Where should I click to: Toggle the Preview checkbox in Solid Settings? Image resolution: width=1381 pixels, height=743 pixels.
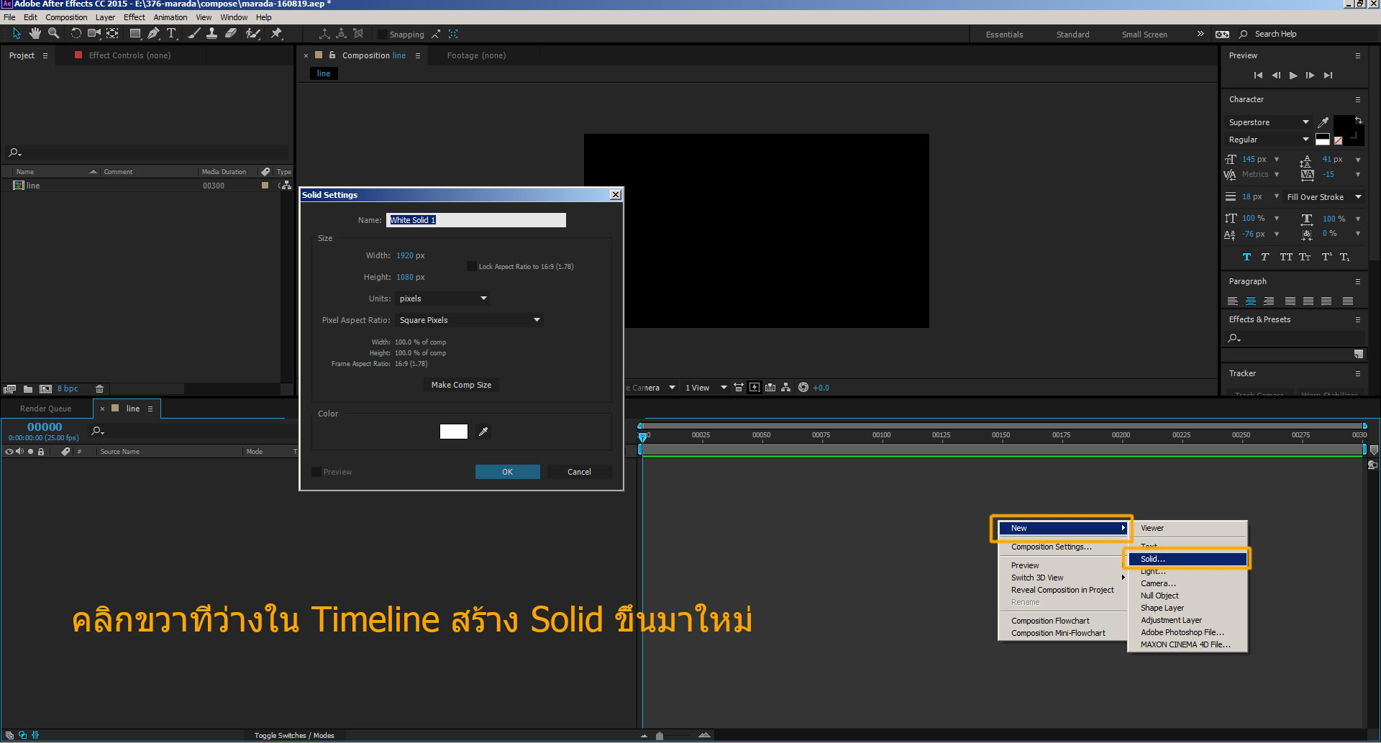tap(316, 472)
